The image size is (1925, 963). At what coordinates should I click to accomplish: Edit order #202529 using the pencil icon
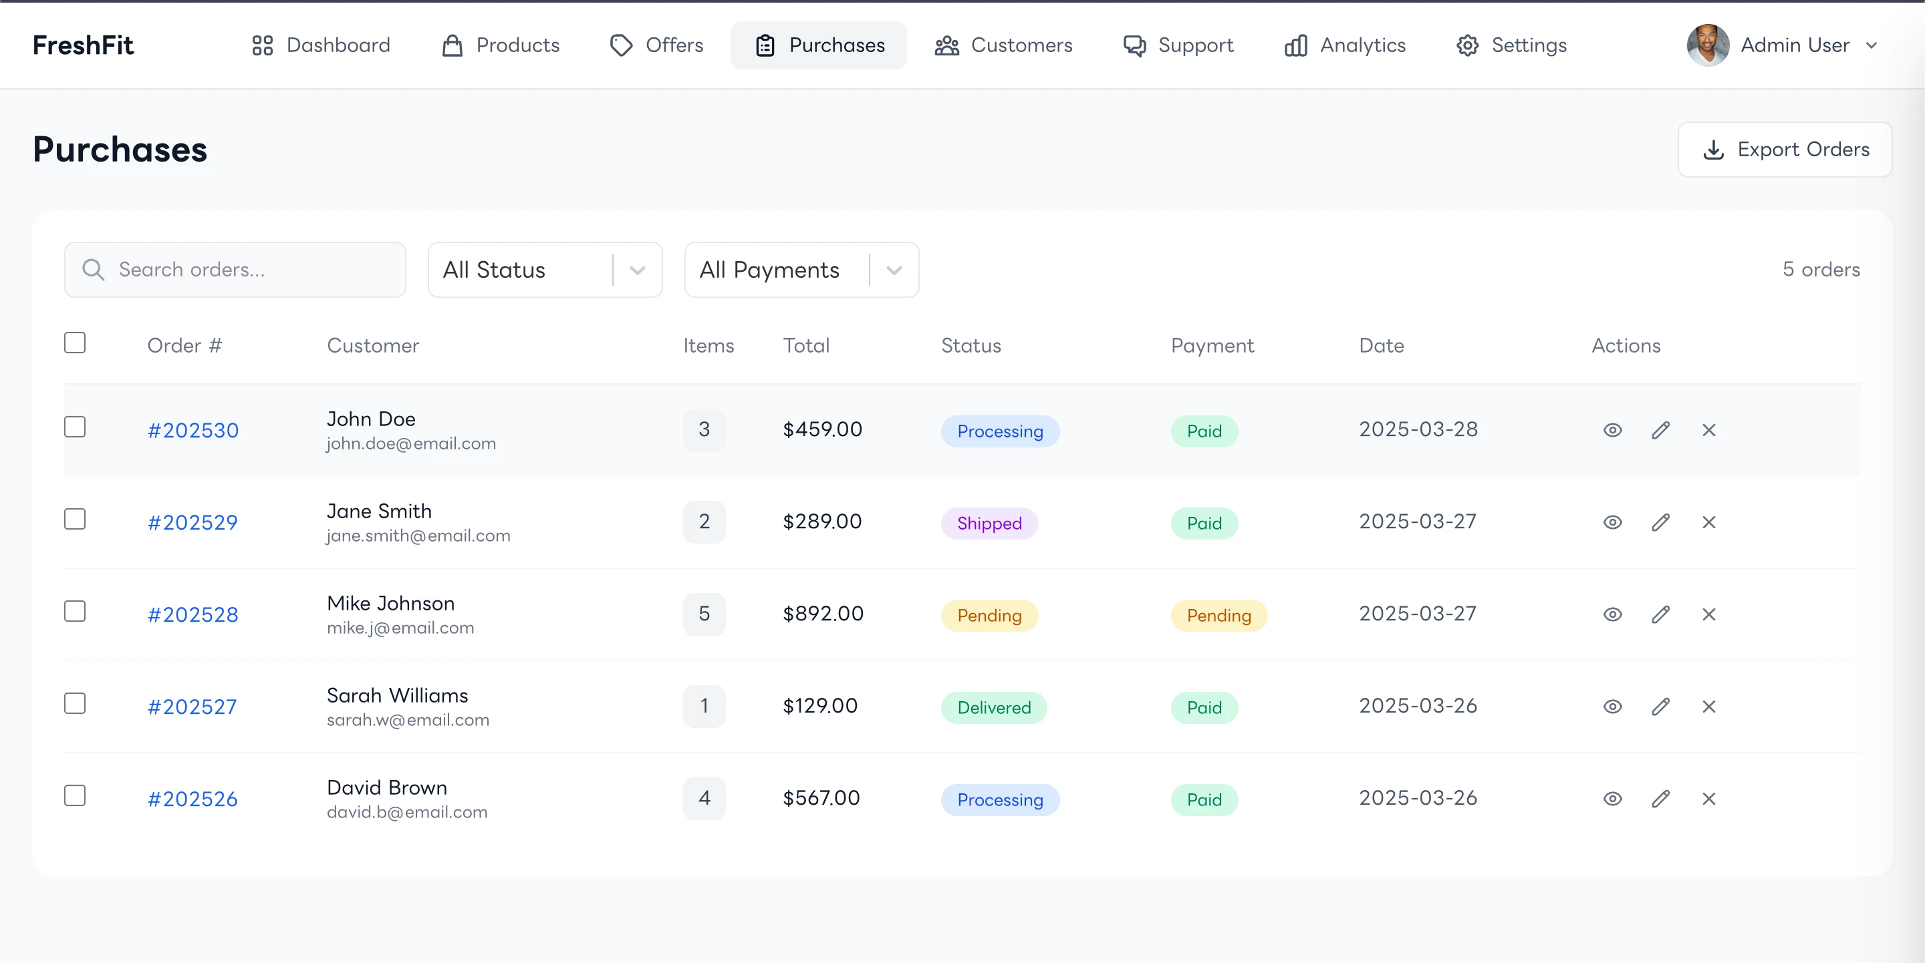(x=1660, y=522)
